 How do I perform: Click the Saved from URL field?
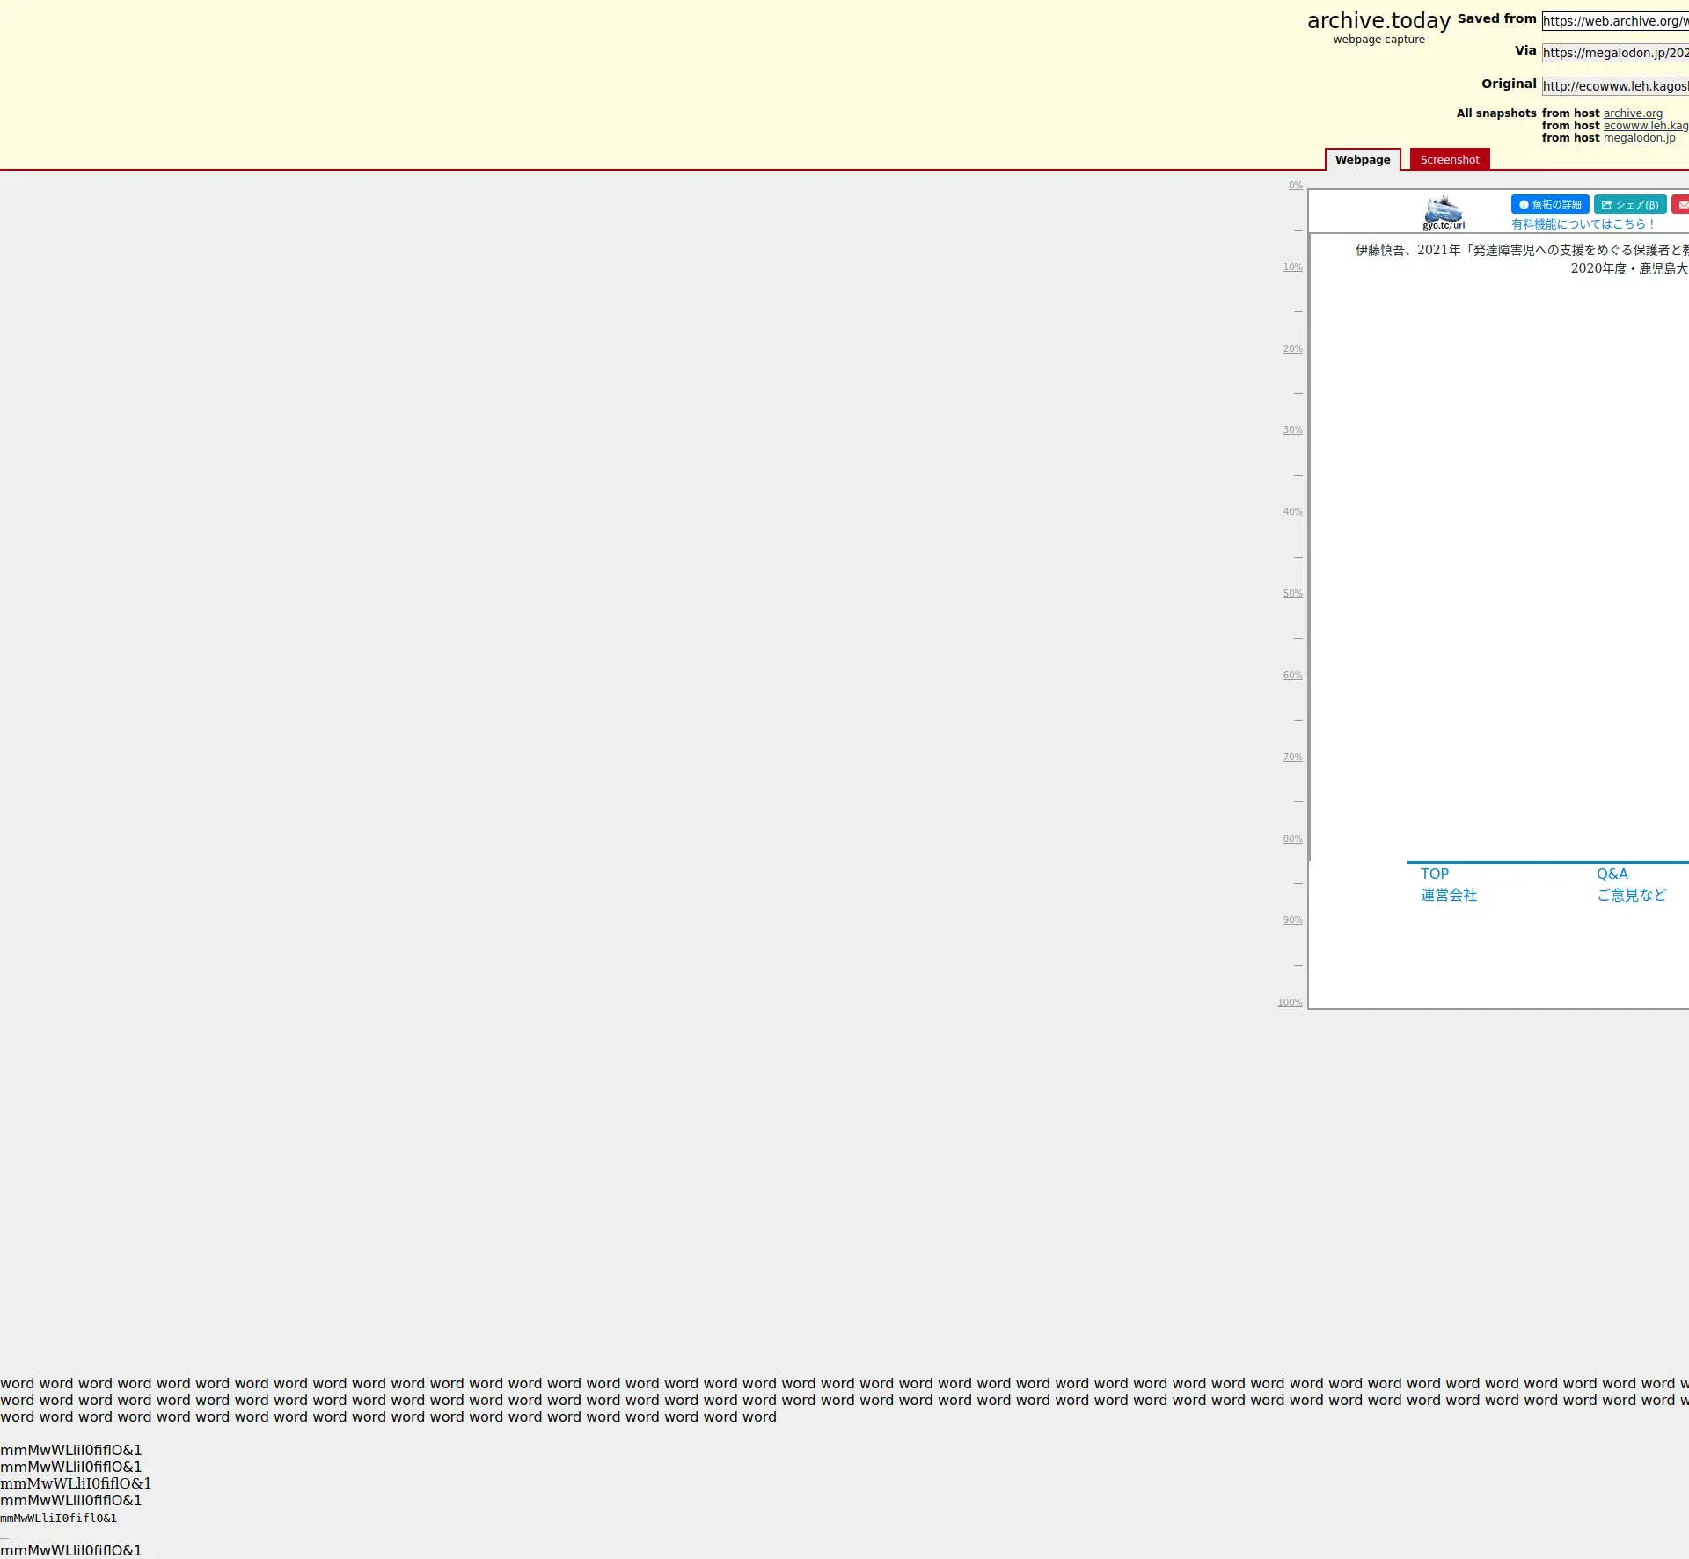tap(1615, 21)
